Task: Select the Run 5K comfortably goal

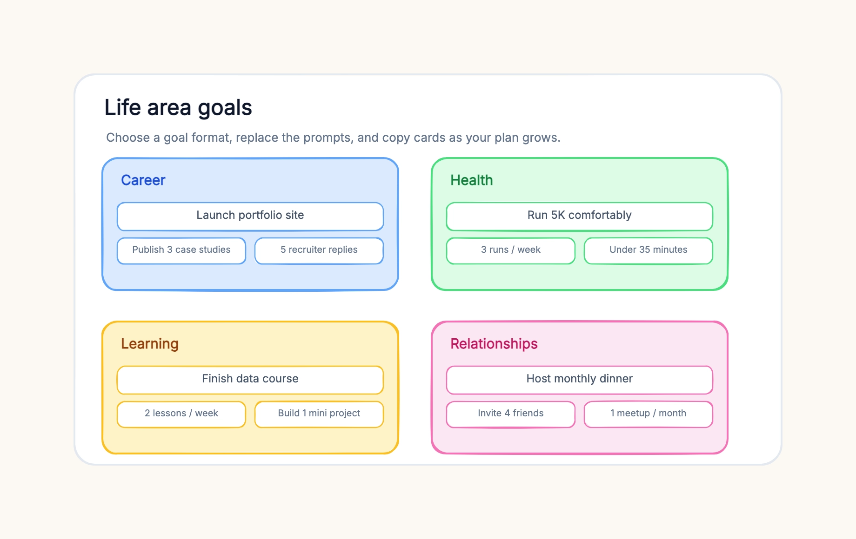Action: pyautogui.click(x=580, y=216)
